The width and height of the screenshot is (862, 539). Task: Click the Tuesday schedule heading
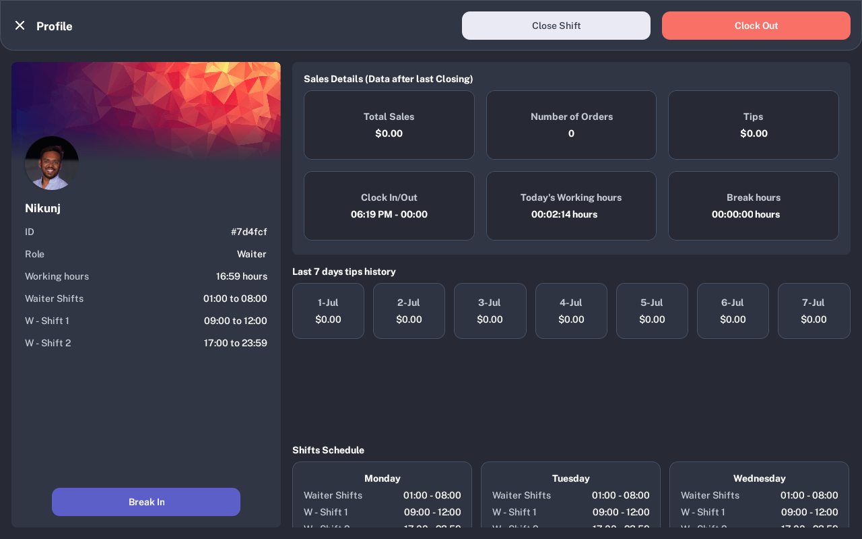pos(571,478)
